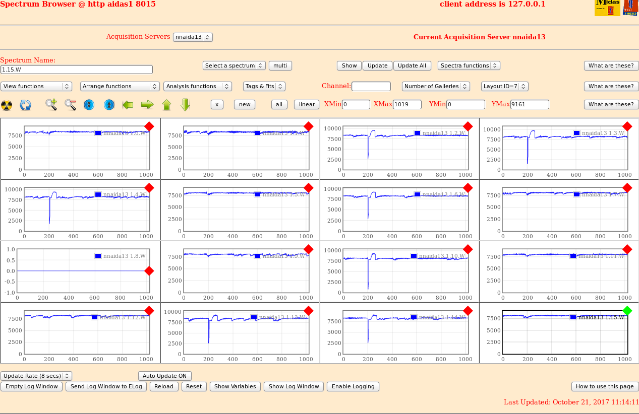639x414 pixels.
Task: Click the green down arrow icon
Action: [185, 105]
